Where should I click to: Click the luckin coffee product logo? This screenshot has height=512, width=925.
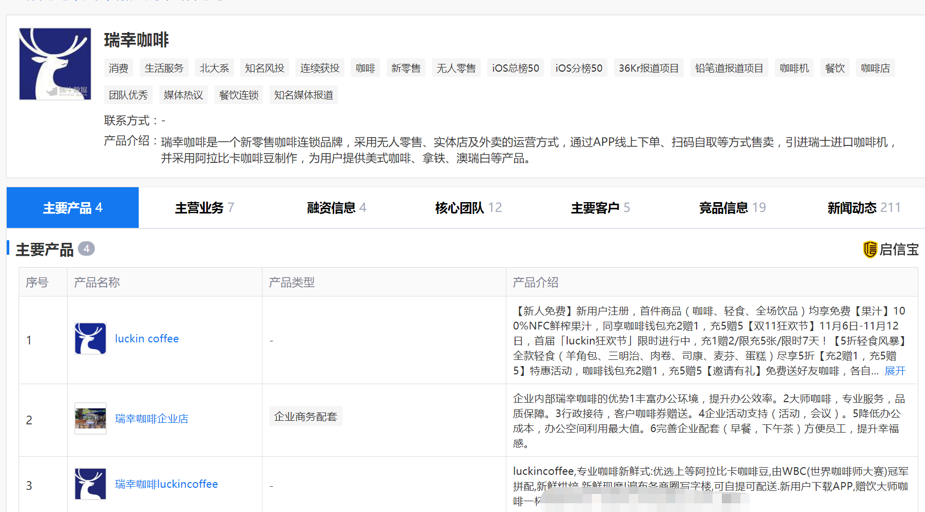[90, 338]
